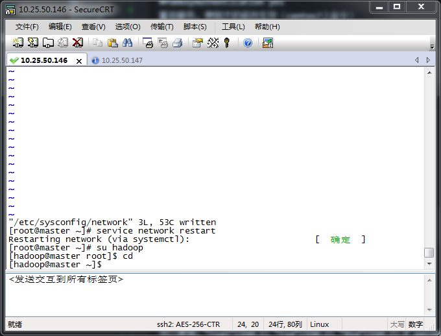Open the 工具(L) menu

point(233,27)
